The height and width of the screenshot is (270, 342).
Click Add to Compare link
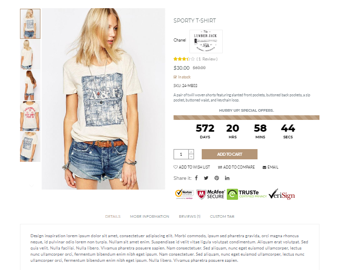pyautogui.click(x=236, y=167)
